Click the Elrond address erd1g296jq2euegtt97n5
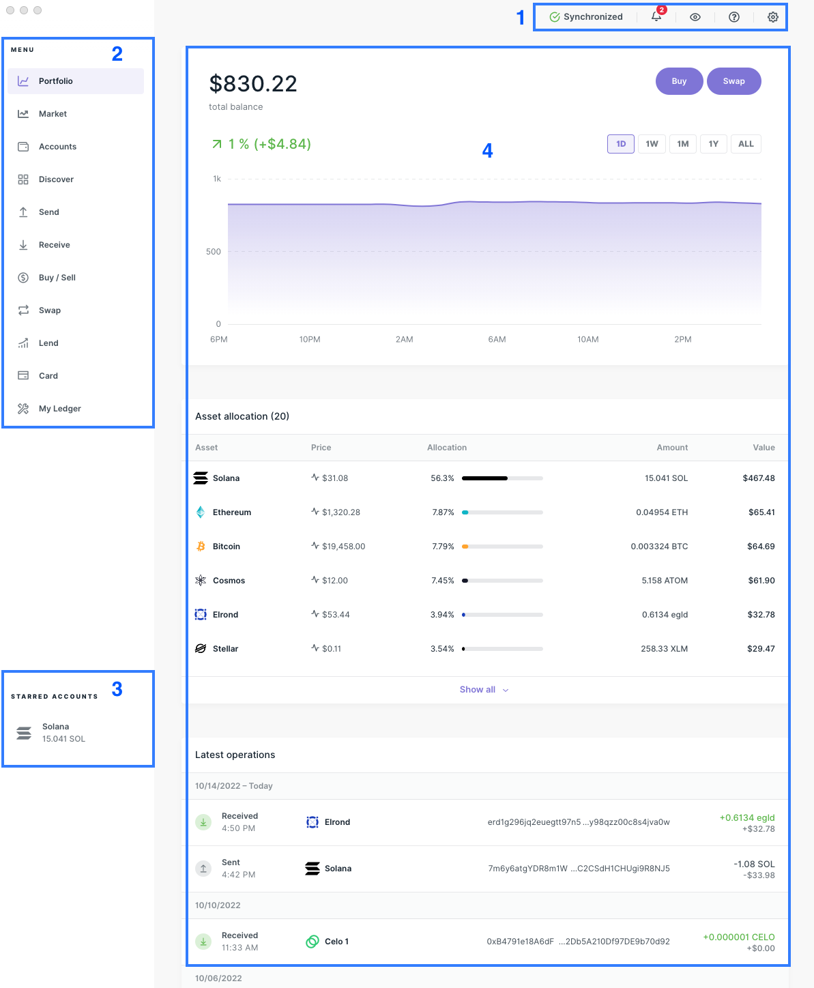This screenshot has width=814, height=988. tap(579, 822)
